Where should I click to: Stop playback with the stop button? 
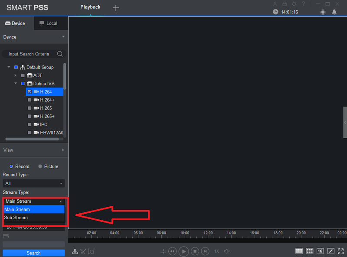pos(195,251)
